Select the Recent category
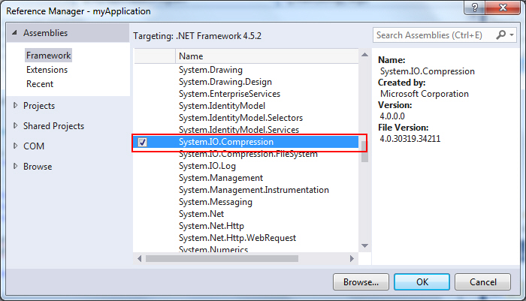The image size is (526, 301). click(40, 84)
